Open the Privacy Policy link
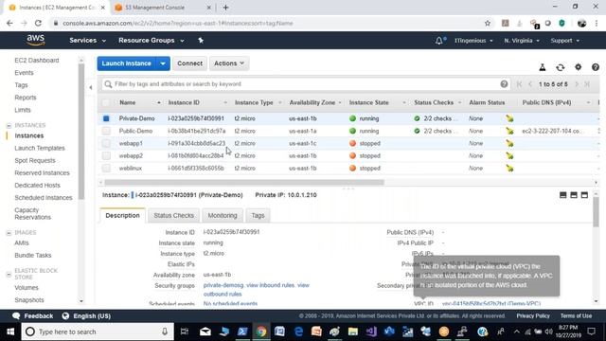This screenshot has height=341, width=606. [x=533, y=315]
